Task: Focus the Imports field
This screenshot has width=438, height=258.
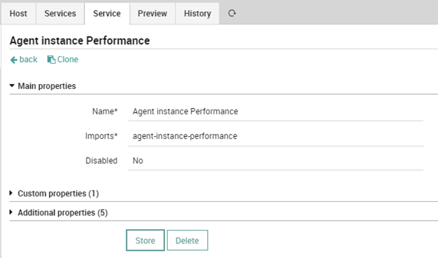Action: point(276,136)
